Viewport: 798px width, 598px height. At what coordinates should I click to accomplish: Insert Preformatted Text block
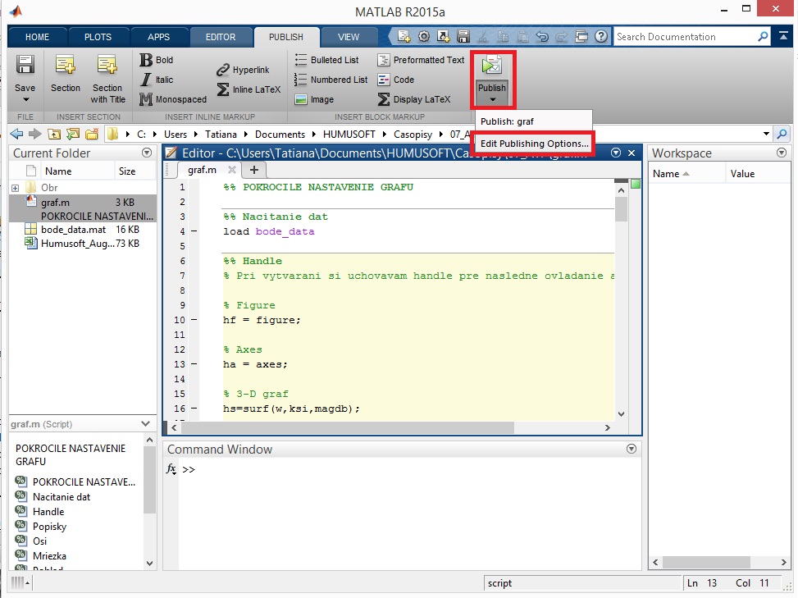tap(421, 60)
